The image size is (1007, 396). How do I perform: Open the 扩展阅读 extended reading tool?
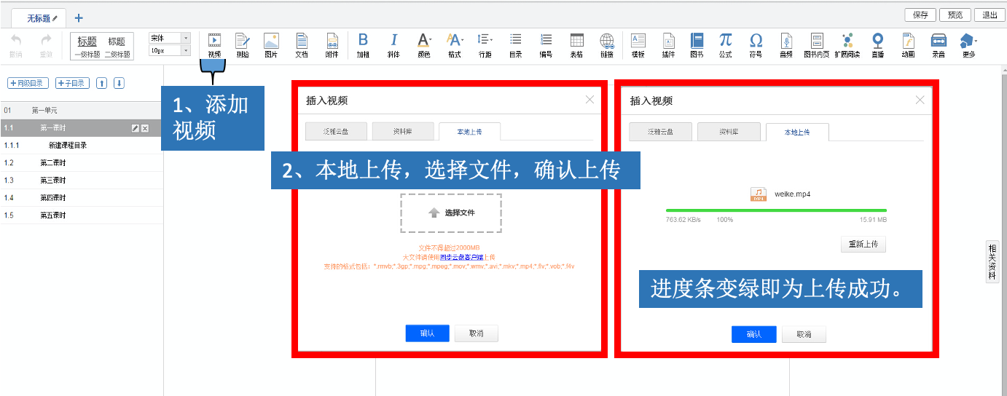(847, 41)
